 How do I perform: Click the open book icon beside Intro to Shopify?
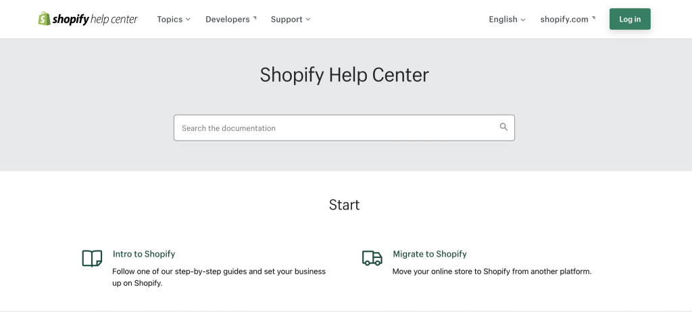coord(92,258)
